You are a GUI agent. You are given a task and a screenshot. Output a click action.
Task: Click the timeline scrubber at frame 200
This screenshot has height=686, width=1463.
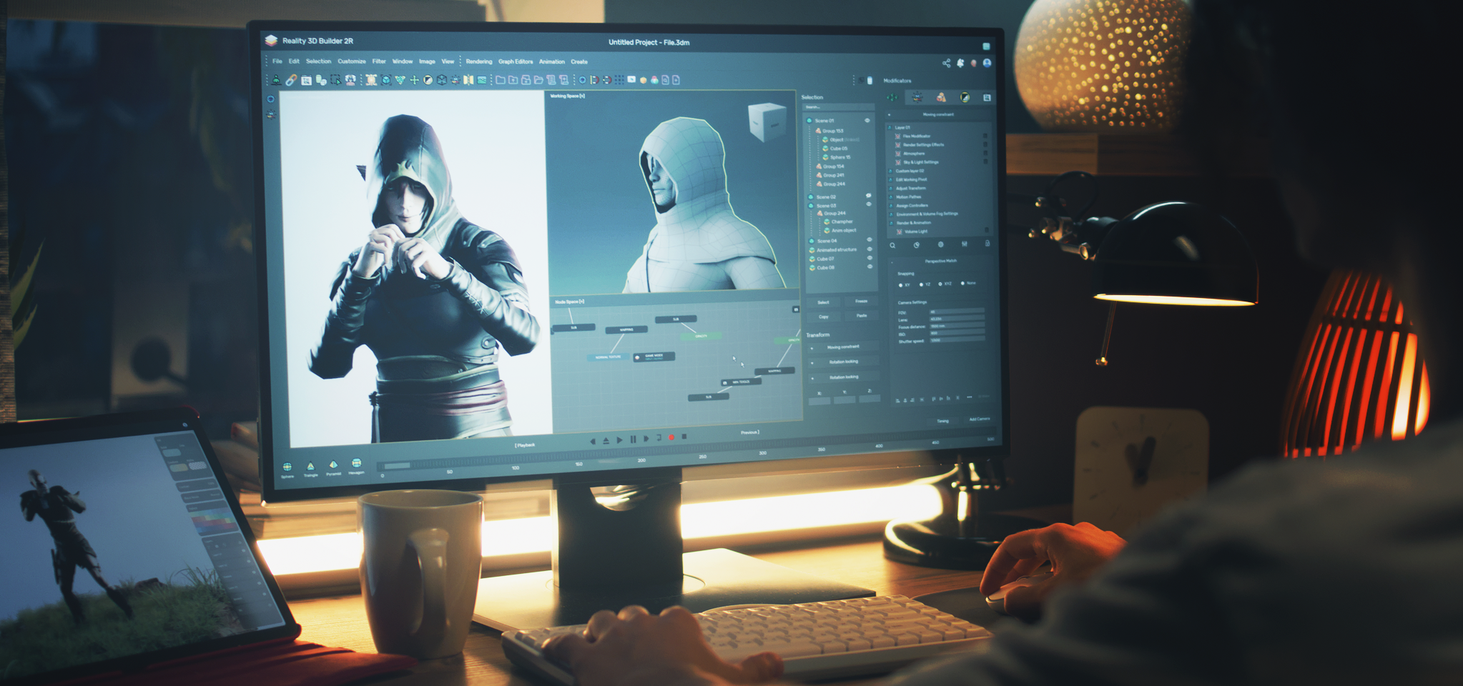641,461
